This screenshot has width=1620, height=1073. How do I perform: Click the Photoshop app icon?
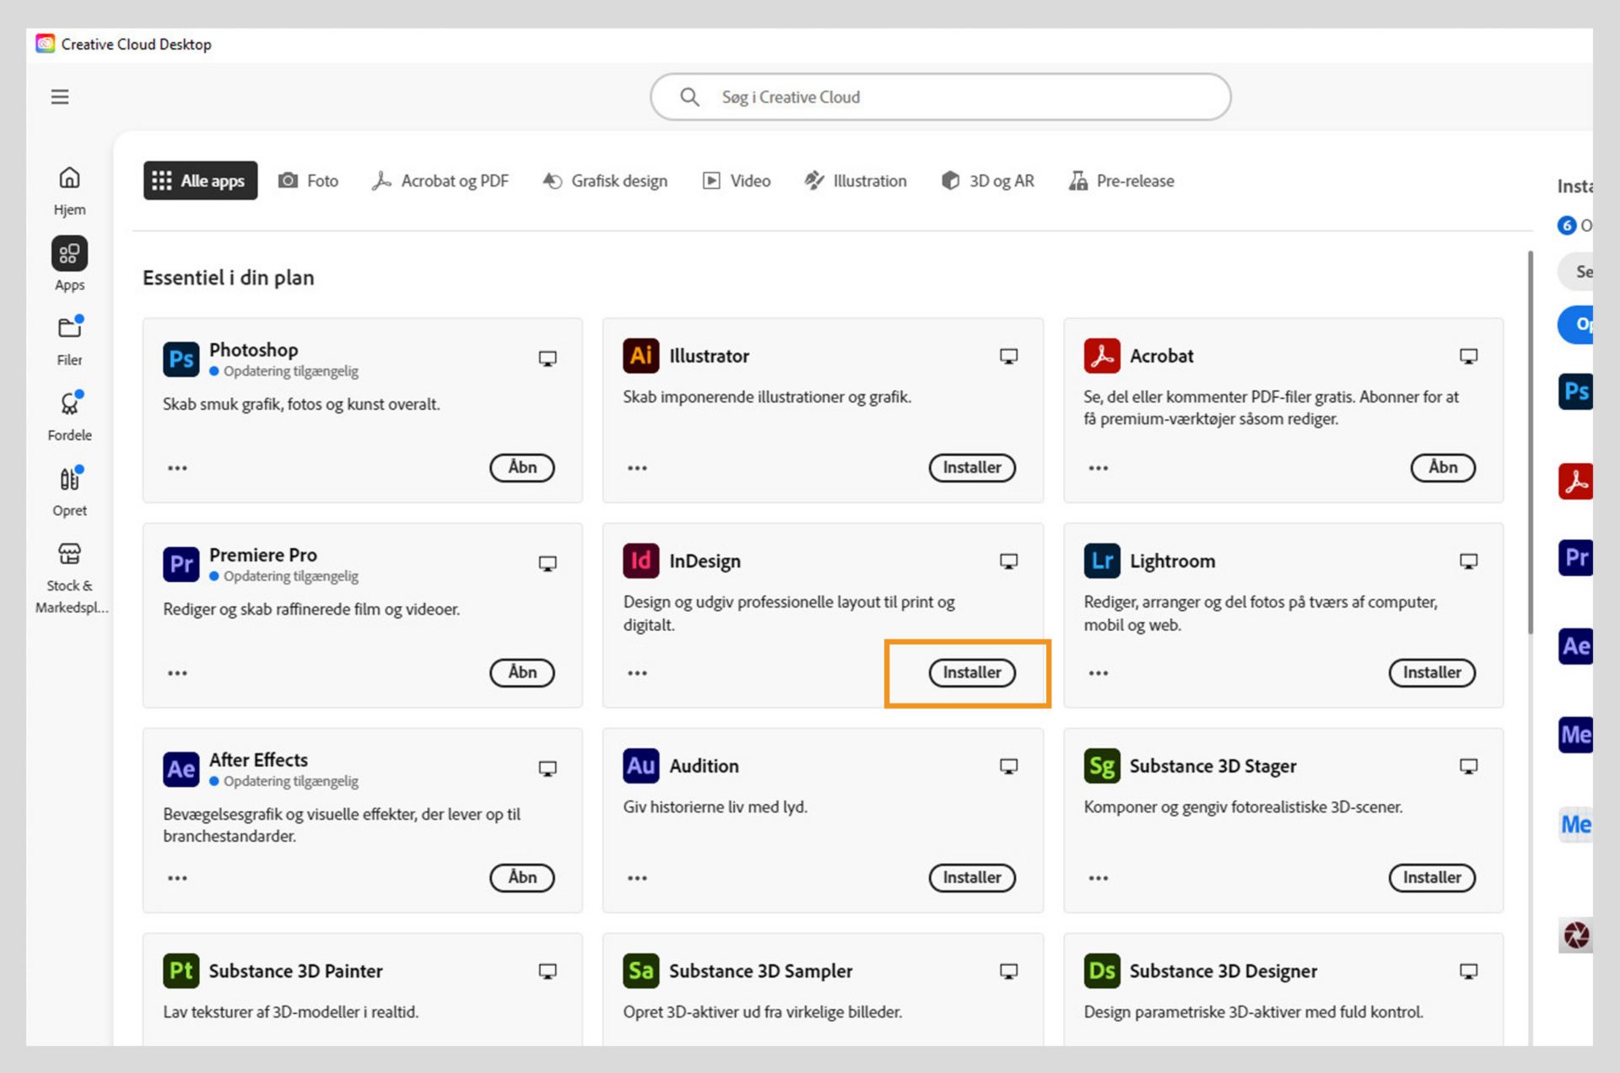181,359
